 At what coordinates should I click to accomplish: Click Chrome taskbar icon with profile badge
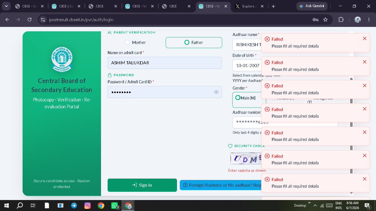[128, 205]
